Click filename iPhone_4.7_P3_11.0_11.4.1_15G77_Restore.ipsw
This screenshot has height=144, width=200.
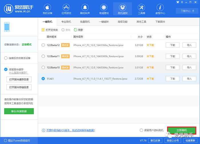pyautogui.click(x=100, y=79)
